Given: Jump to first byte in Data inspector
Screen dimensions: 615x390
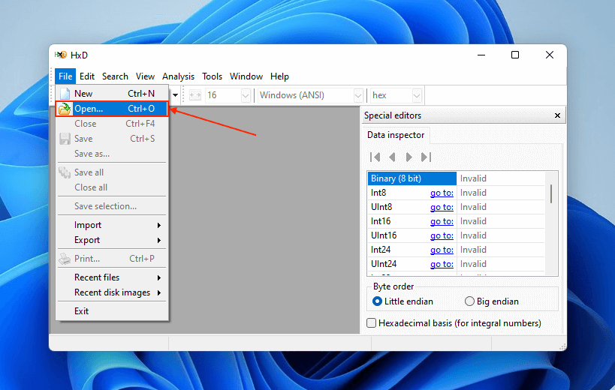Looking at the screenshot, I should point(375,157).
